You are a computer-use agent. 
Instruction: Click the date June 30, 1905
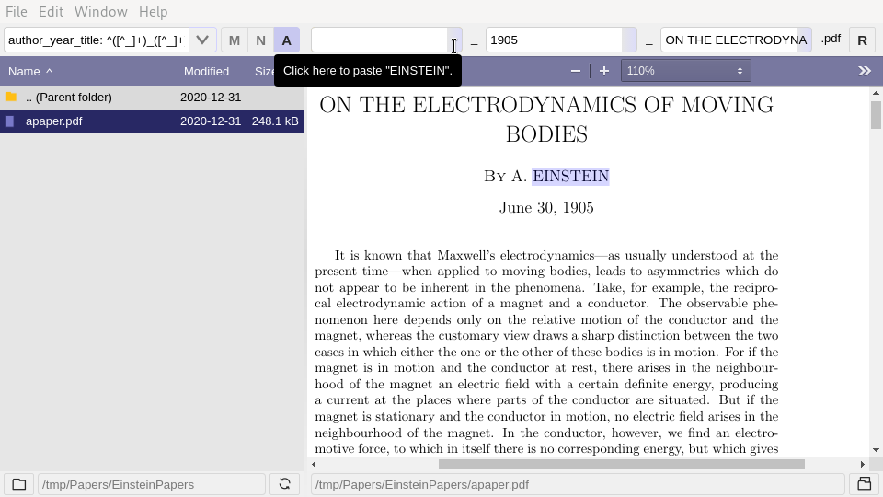point(546,208)
